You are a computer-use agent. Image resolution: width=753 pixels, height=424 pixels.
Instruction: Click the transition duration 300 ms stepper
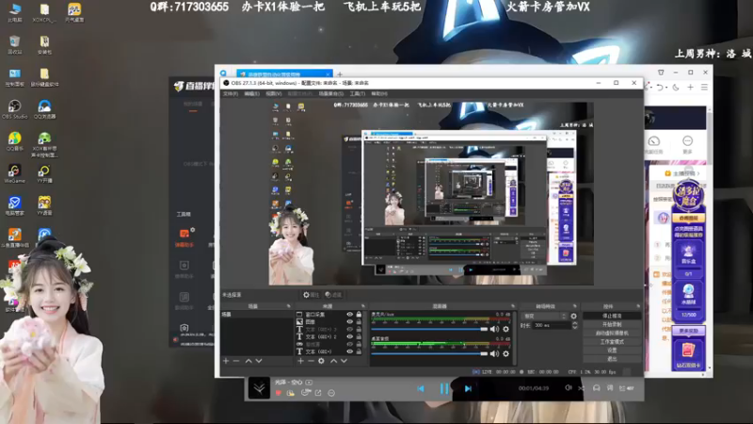tap(575, 325)
